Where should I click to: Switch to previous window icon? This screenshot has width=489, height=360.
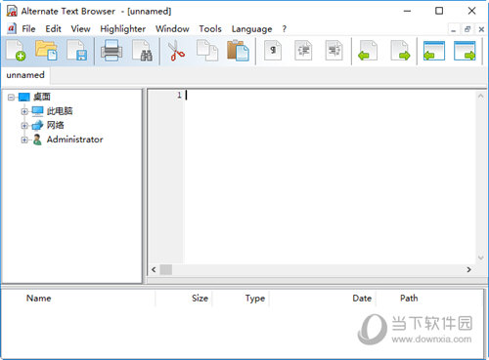point(434,51)
